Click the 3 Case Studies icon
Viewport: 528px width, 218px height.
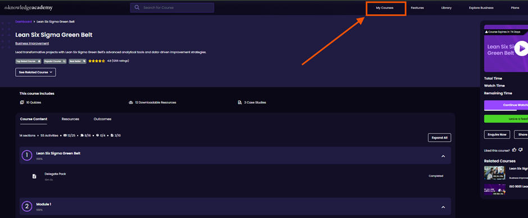click(240, 103)
